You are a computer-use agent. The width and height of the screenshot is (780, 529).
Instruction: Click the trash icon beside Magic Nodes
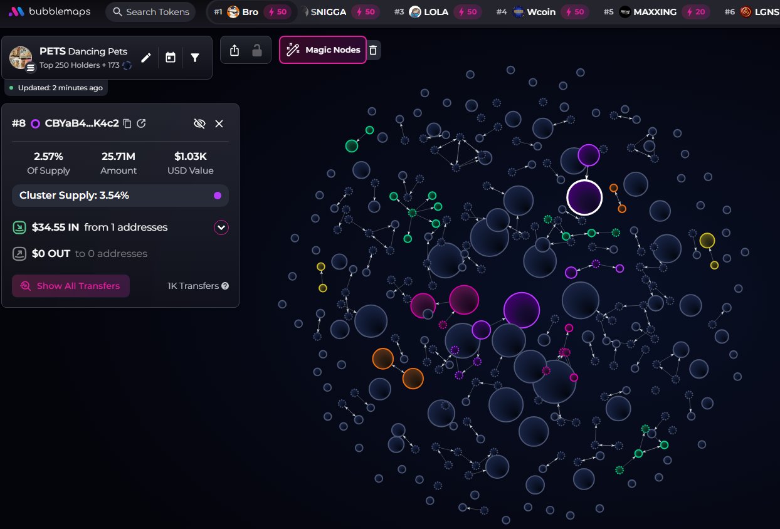[x=373, y=50]
